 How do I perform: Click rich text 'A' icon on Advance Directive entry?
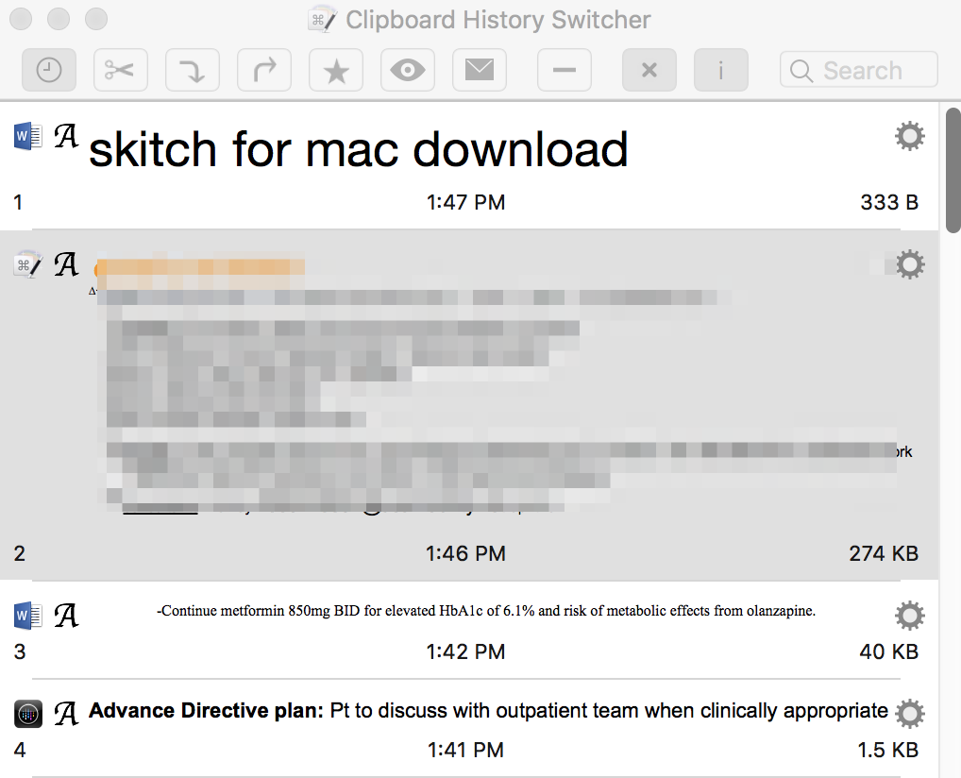click(x=66, y=714)
